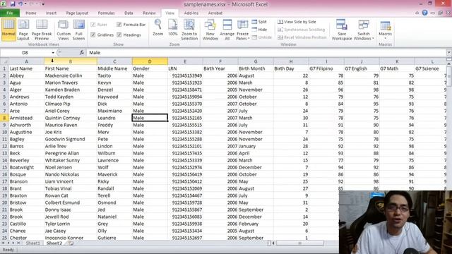
Task: Select the cell 'Armistead'
Action: [x=26, y=118]
